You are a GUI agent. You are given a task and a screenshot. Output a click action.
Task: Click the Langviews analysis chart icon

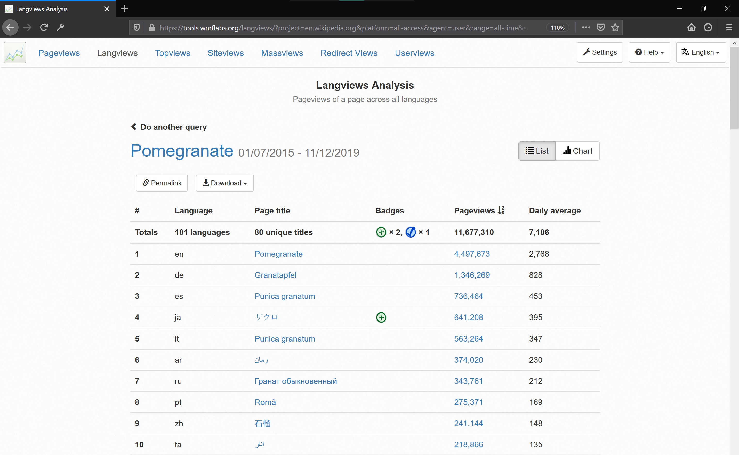point(567,150)
